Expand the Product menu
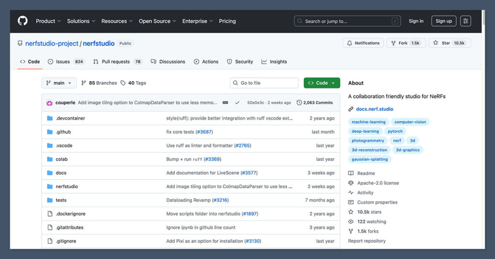Viewport: 495px width, 259px height. (48, 21)
